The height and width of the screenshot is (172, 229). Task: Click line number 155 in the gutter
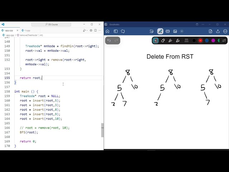[x=7, y=78]
